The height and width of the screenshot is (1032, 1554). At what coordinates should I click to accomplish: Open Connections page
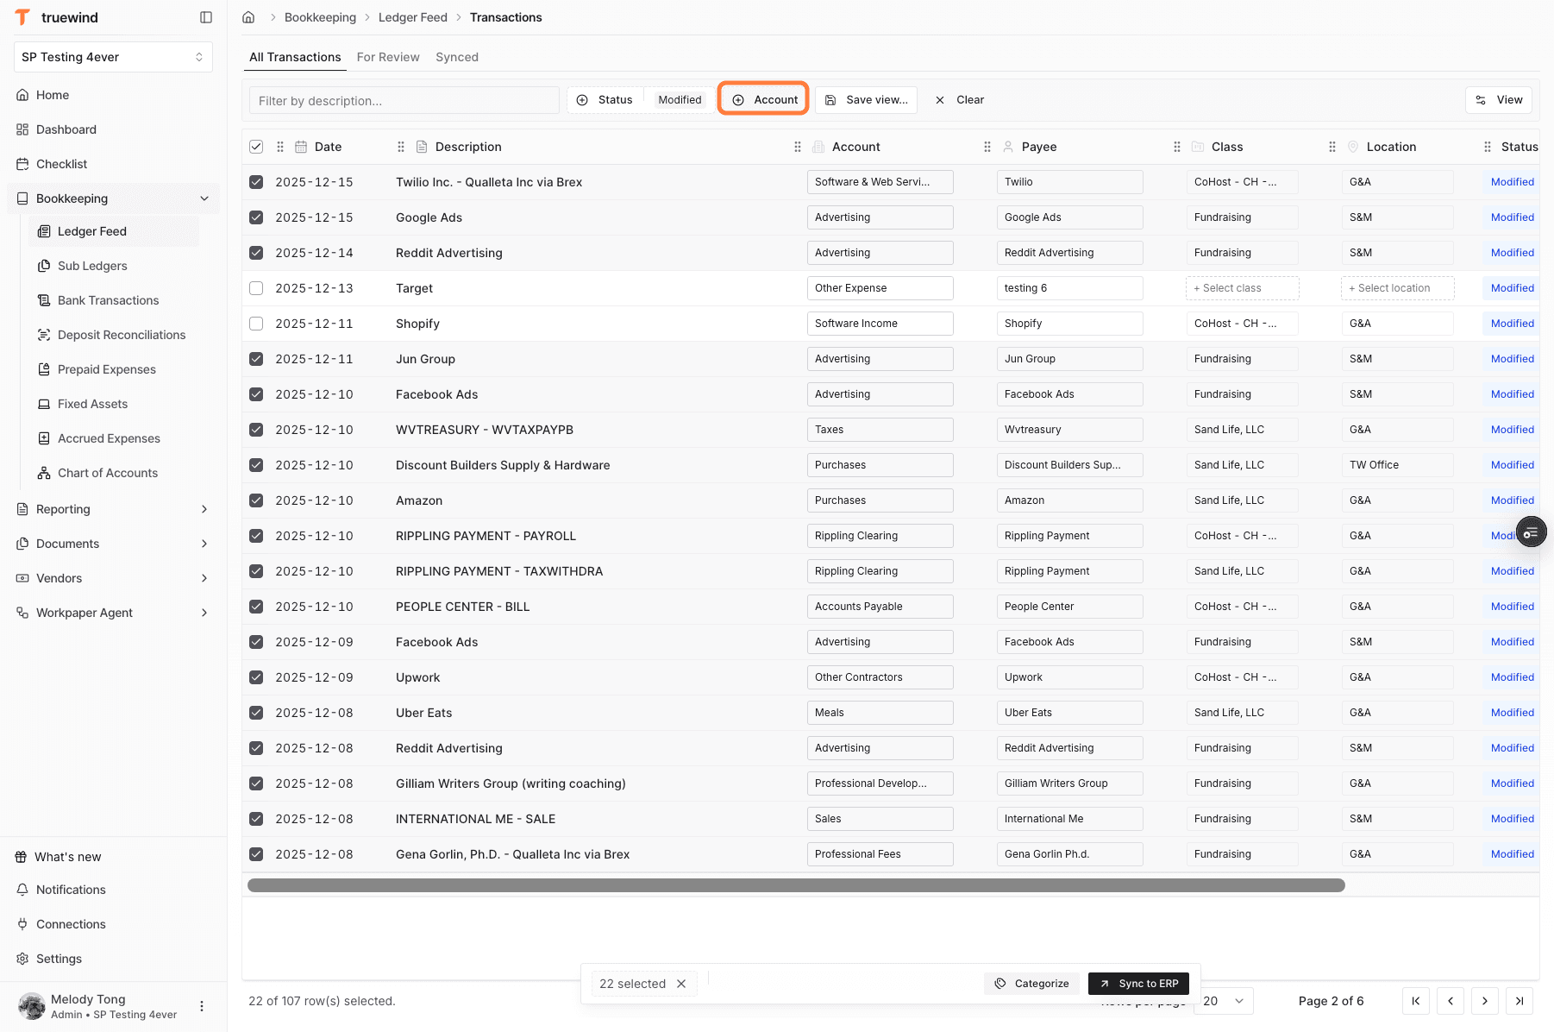(x=71, y=924)
